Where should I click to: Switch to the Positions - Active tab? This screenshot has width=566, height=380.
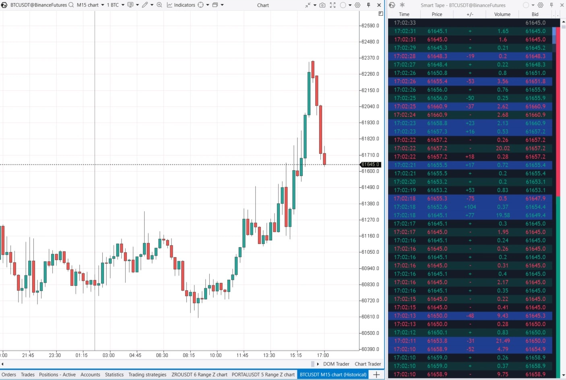pos(57,375)
